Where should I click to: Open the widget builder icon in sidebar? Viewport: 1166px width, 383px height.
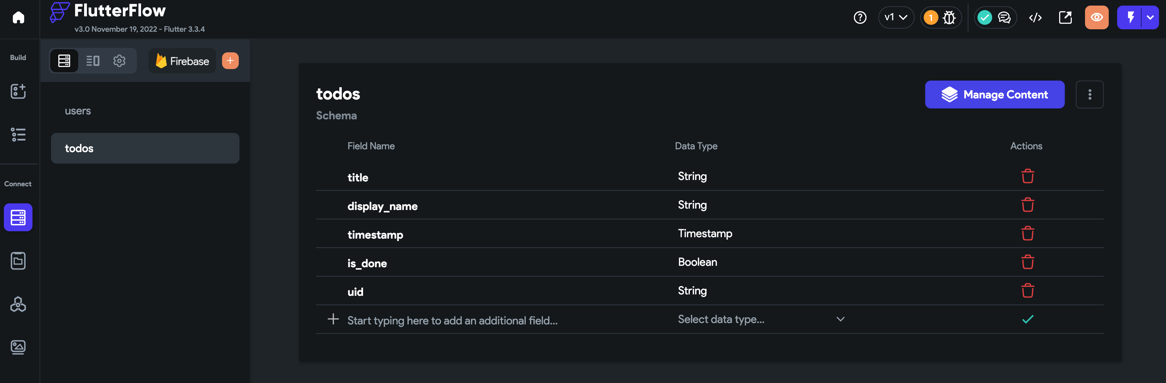(18, 91)
